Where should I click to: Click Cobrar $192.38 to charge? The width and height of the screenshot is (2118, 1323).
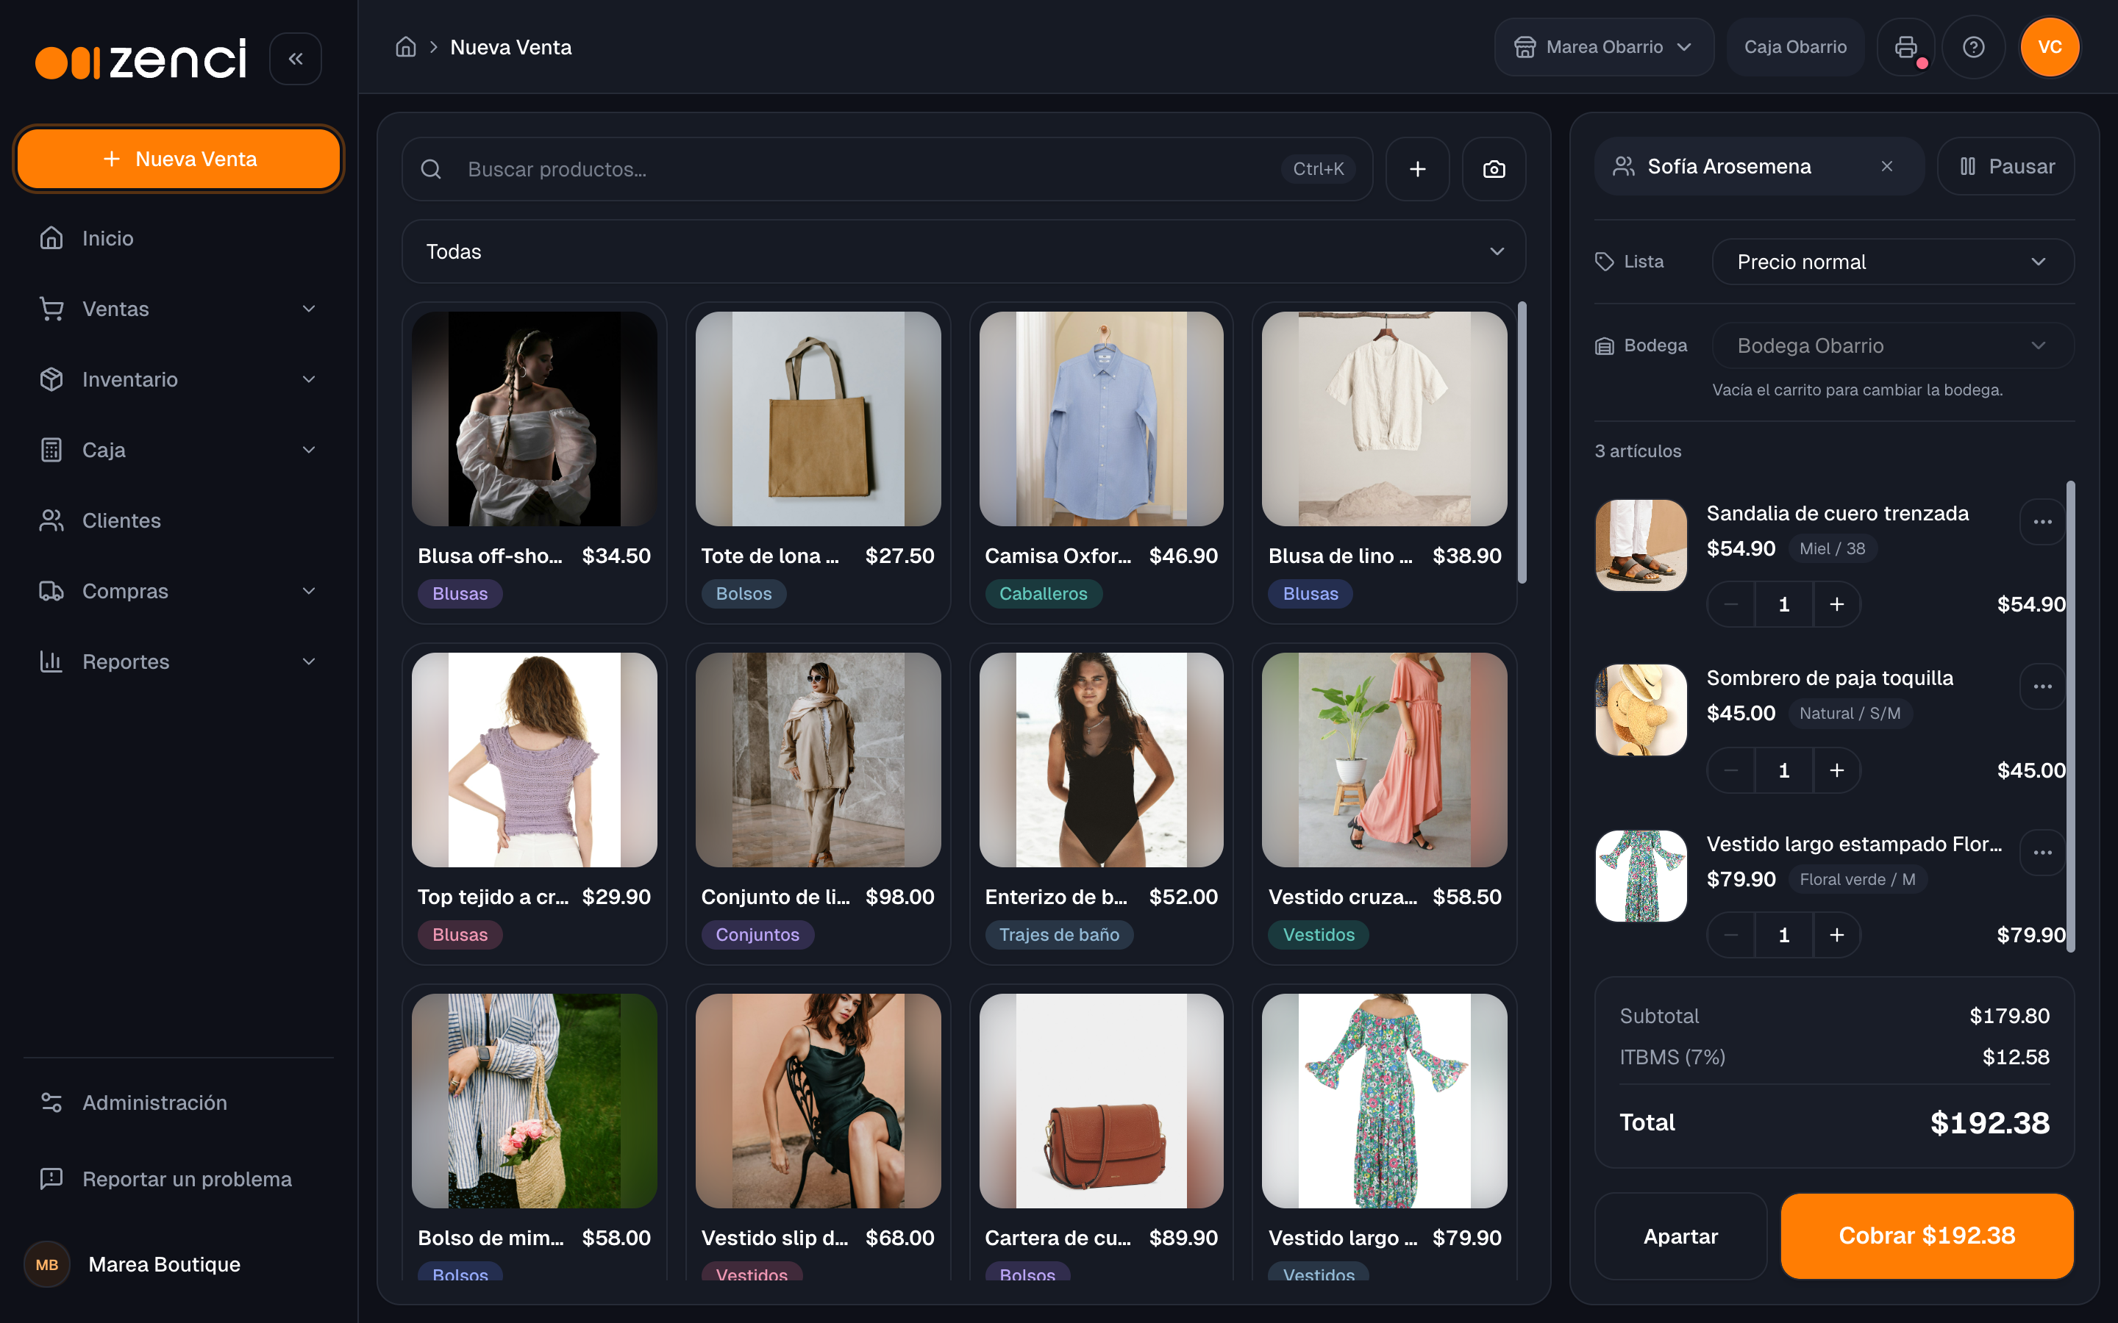[1926, 1236]
